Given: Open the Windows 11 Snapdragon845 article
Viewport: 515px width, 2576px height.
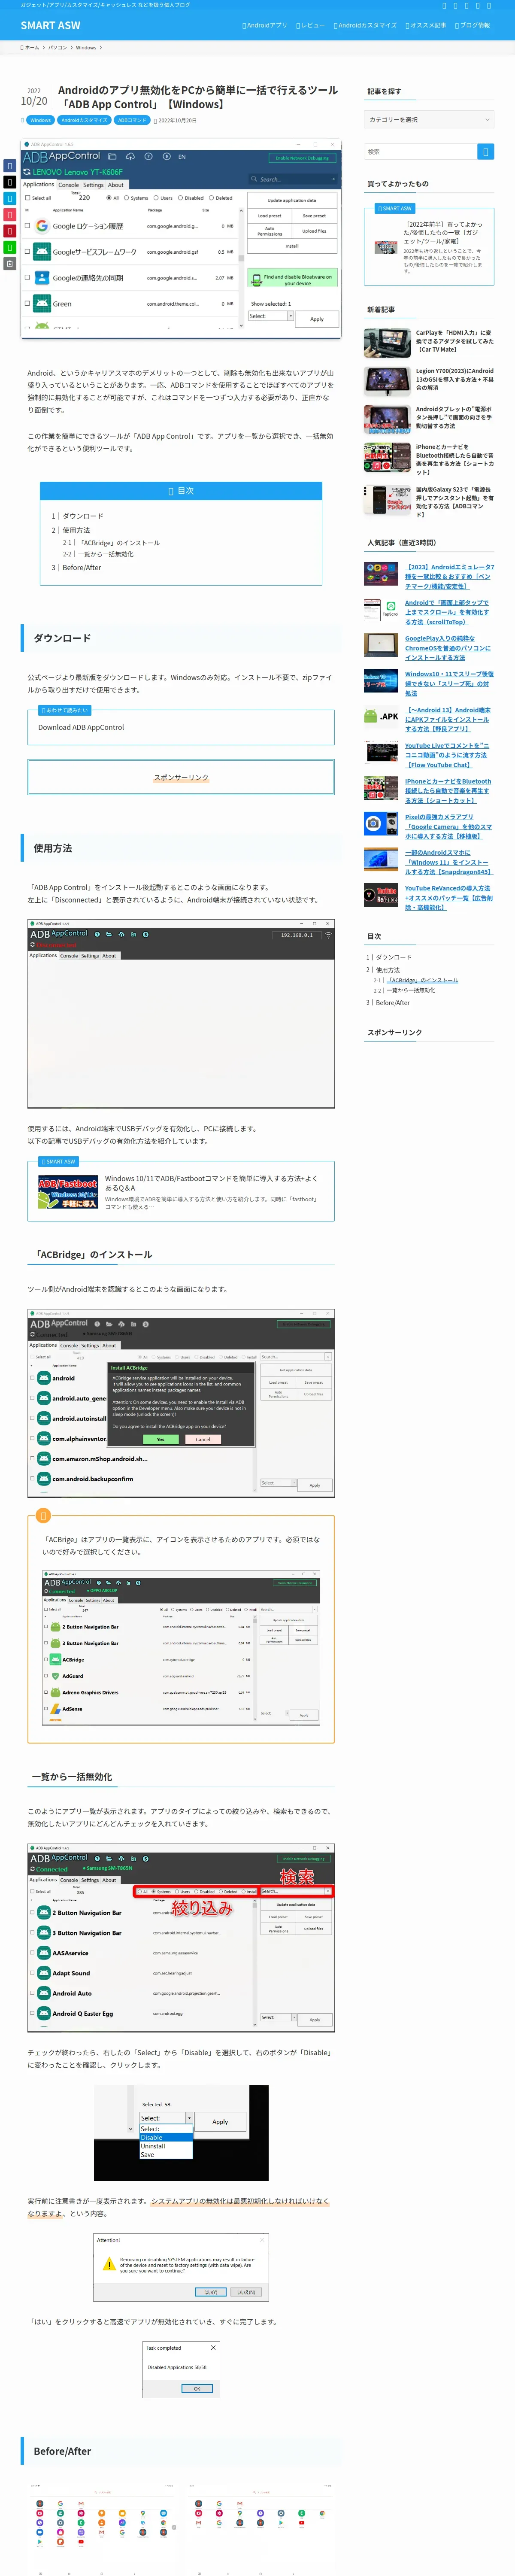Looking at the screenshot, I should pyautogui.click(x=449, y=862).
